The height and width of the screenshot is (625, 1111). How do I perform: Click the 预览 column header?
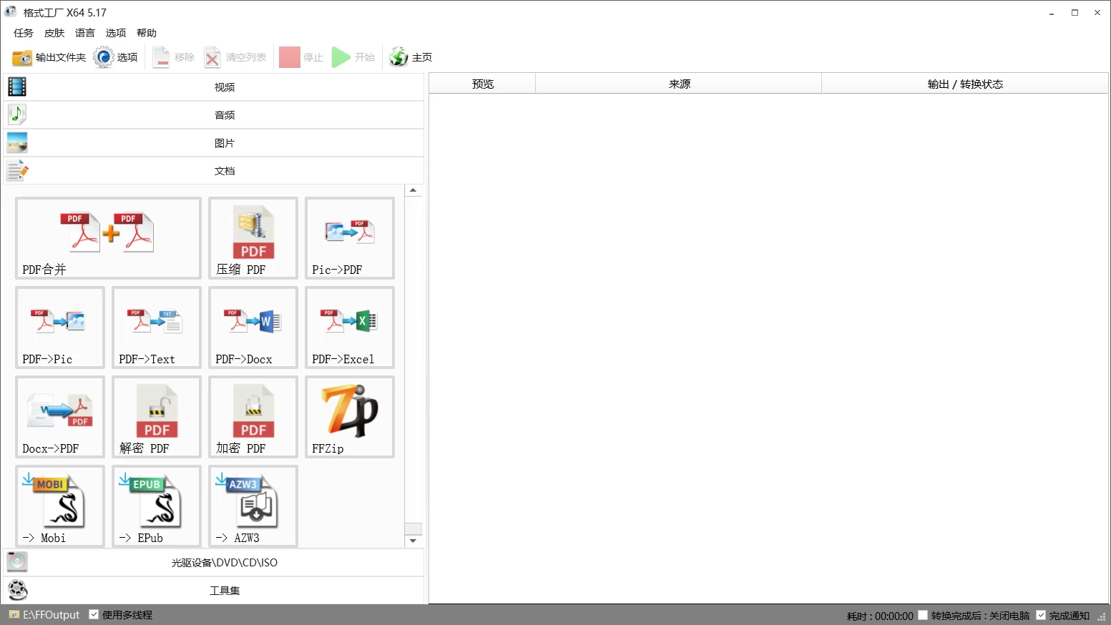tap(483, 84)
